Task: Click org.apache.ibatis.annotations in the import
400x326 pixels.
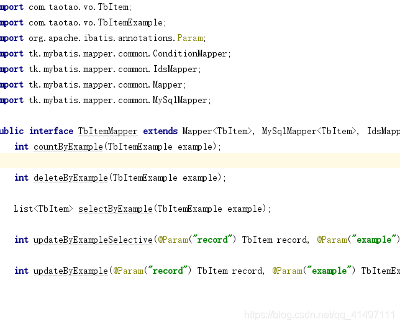Action: (101, 38)
